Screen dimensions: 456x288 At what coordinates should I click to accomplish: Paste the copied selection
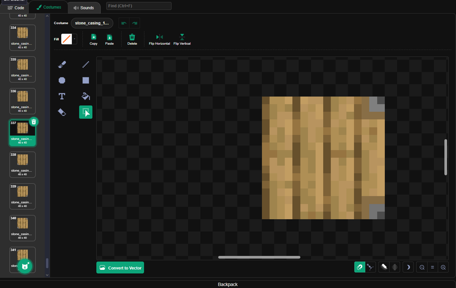coord(109,39)
